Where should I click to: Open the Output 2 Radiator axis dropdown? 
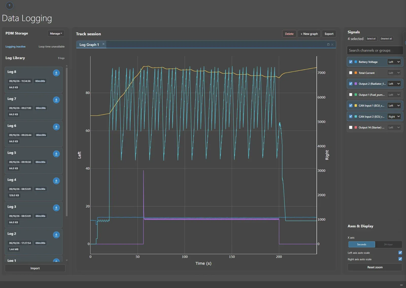pos(394,84)
